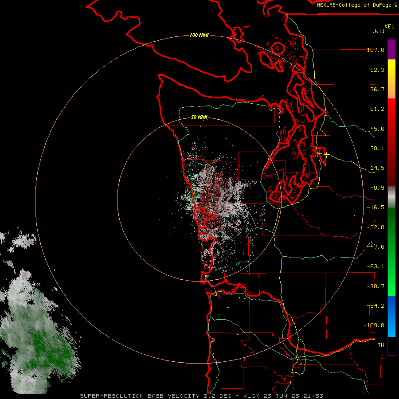
Task: Click the -0.9 velocity scale value
Action: pos(377,188)
